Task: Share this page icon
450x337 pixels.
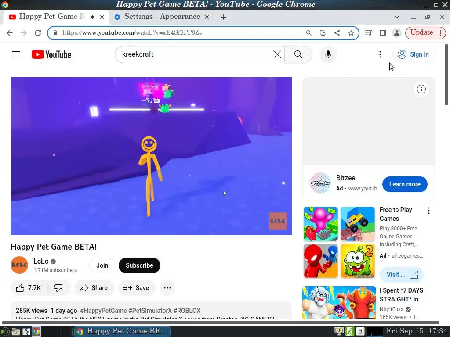Action: point(337,33)
